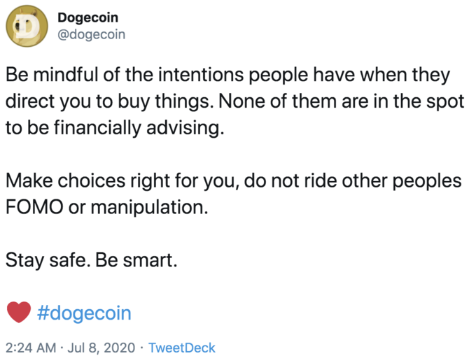Click the white D on the coin logo
The height and width of the screenshot is (363, 476).
click(28, 26)
